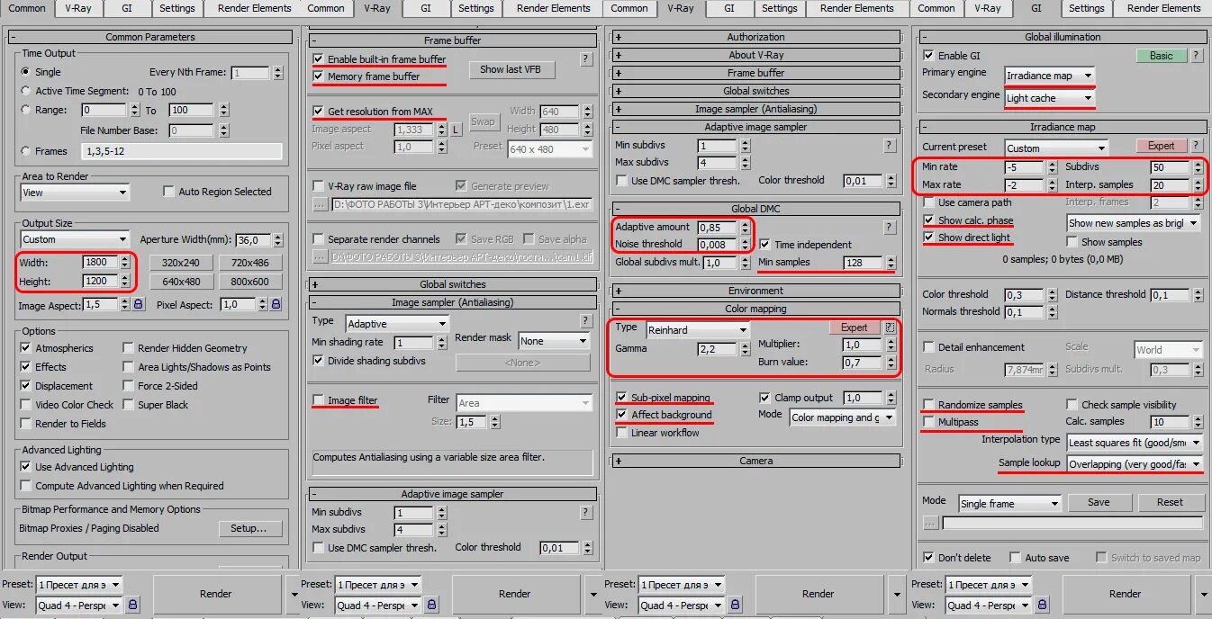Collapse the Global illumination rollout

point(1063,37)
